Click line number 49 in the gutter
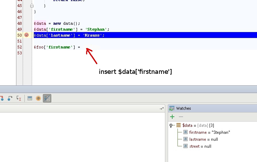This screenshot has width=257, height=162. 20,29
